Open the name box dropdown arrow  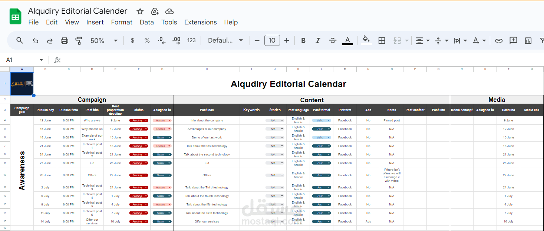click(x=41, y=60)
